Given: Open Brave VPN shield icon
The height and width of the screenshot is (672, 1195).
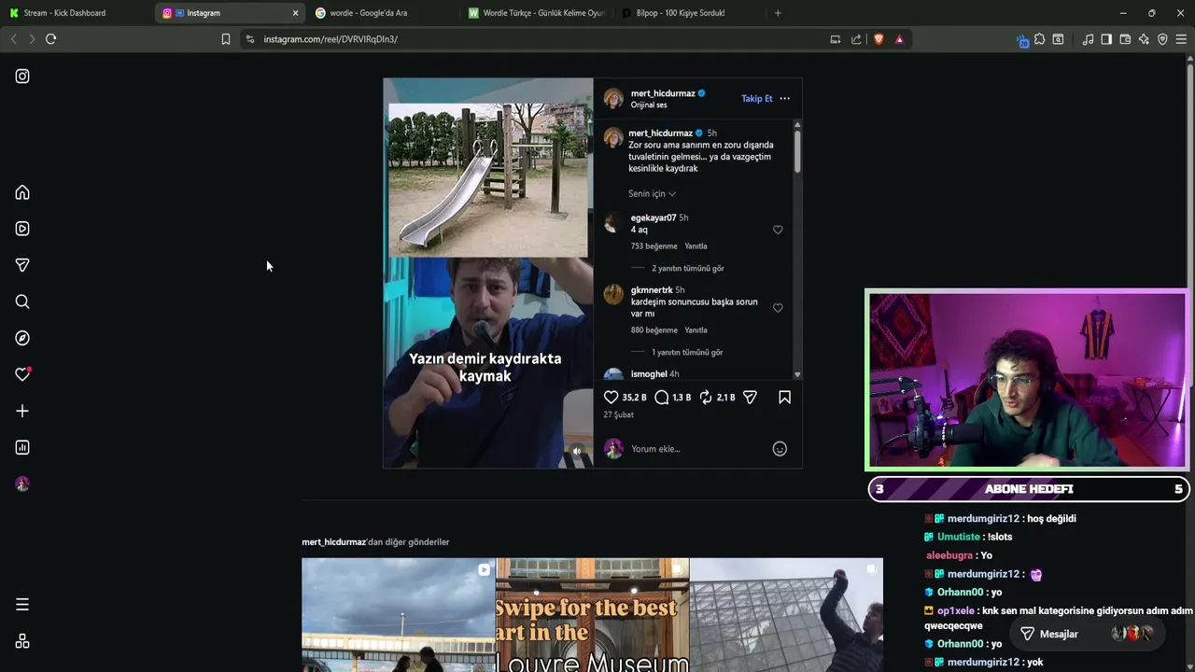Looking at the screenshot, I should [1162, 39].
